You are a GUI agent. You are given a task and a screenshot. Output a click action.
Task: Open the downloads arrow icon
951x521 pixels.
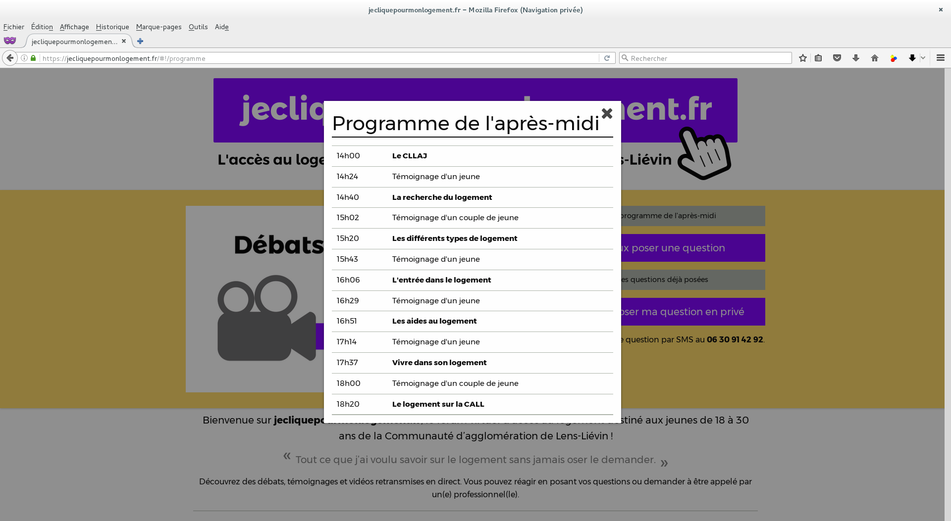856,58
